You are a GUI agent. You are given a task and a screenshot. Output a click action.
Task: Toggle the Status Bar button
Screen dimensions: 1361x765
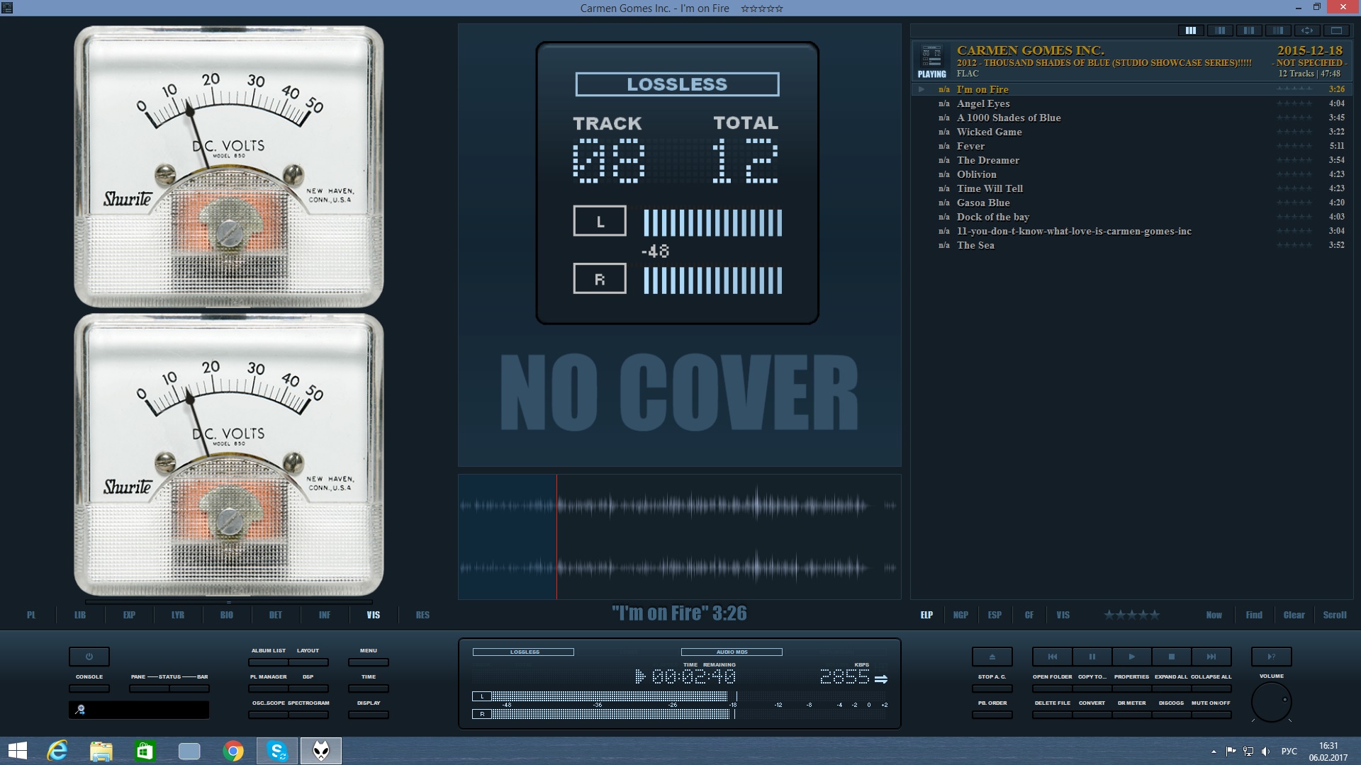[189, 688]
